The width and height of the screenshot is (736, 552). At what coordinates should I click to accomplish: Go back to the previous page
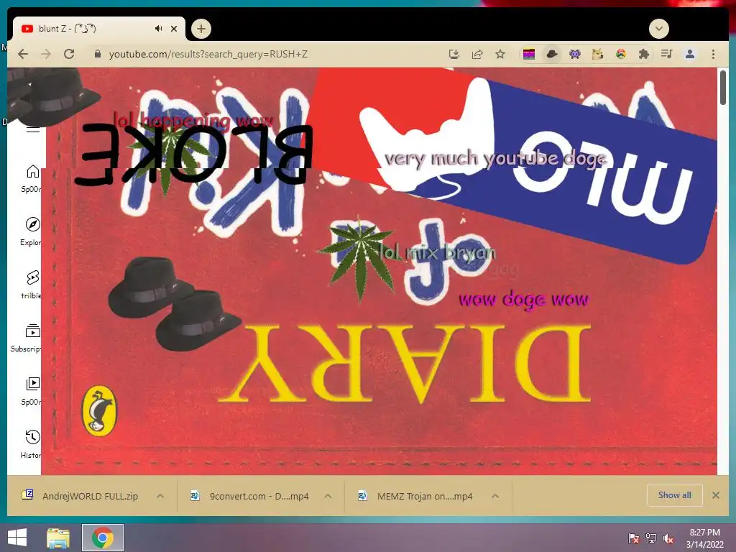coord(22,54)
